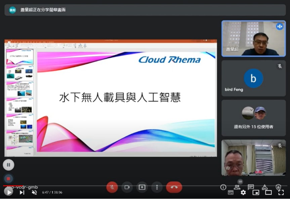Switch to the YouTube miniplayer
Viewport: 290px width, 199px height.
click(x=256, y=193)
